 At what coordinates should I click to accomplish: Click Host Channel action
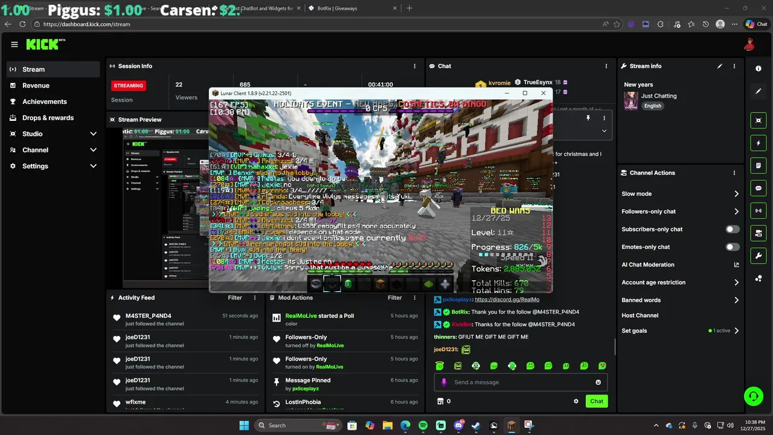(640, 315)
